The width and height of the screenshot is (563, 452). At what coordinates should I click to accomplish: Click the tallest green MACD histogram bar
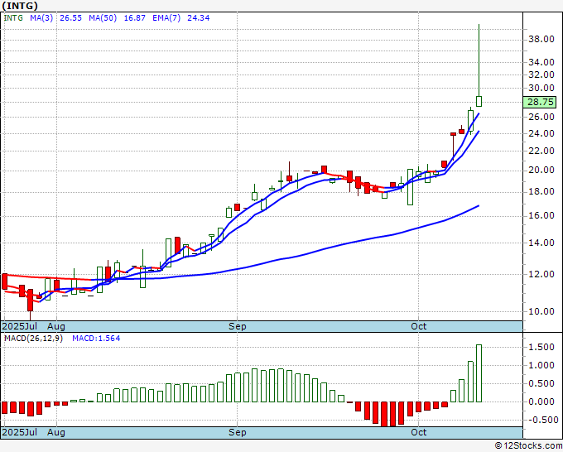(x=479, y=373)
